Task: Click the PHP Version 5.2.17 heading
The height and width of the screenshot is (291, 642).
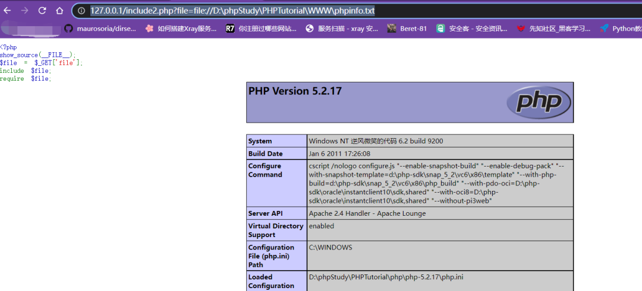Action: (x=295, y=91)
